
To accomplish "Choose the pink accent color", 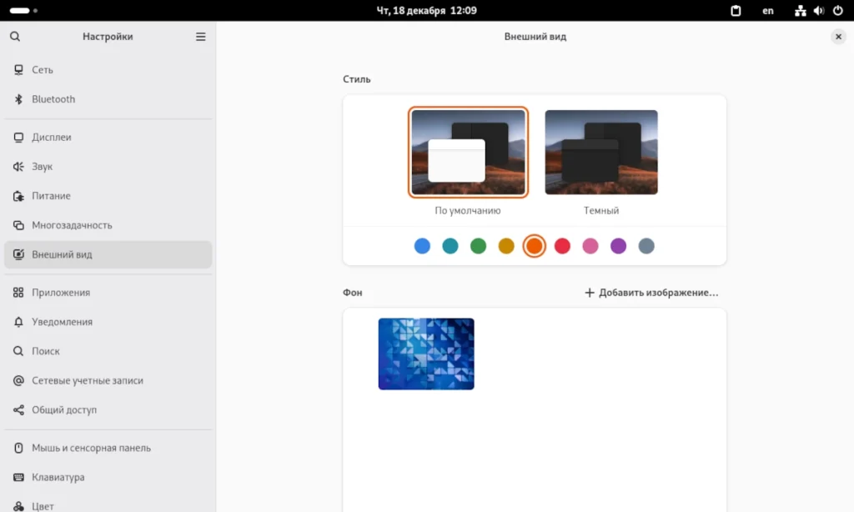I will tap(590, 246).
